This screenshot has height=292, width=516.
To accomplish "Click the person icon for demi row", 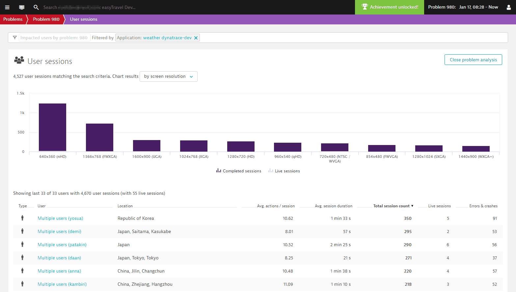I will pyautogui.click(x=22, y=231).
